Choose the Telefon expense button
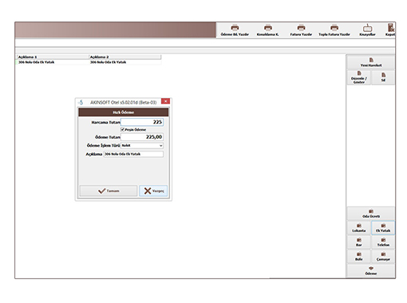407x303 pixels. [383, 242]
